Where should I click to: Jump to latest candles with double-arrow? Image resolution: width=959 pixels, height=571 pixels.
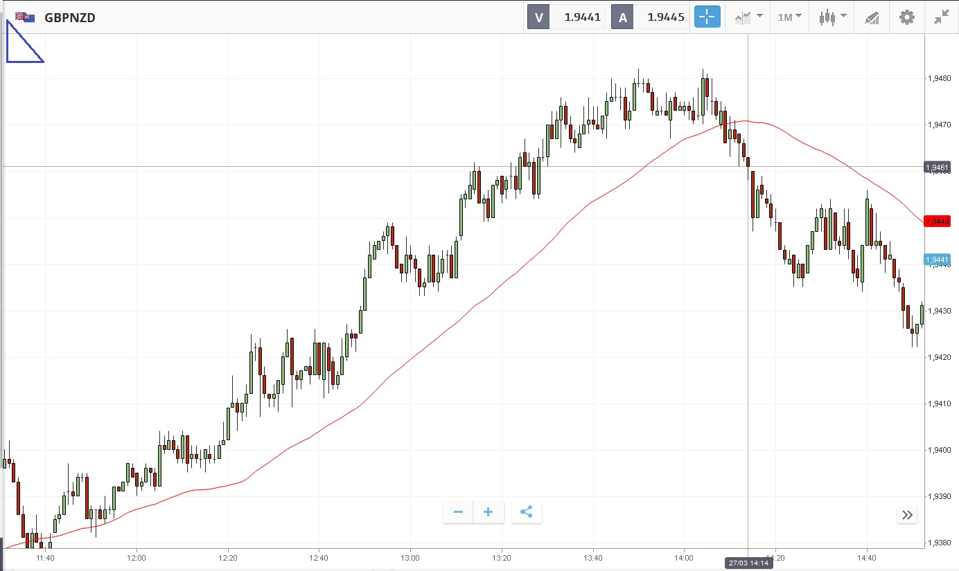(907, 515)
